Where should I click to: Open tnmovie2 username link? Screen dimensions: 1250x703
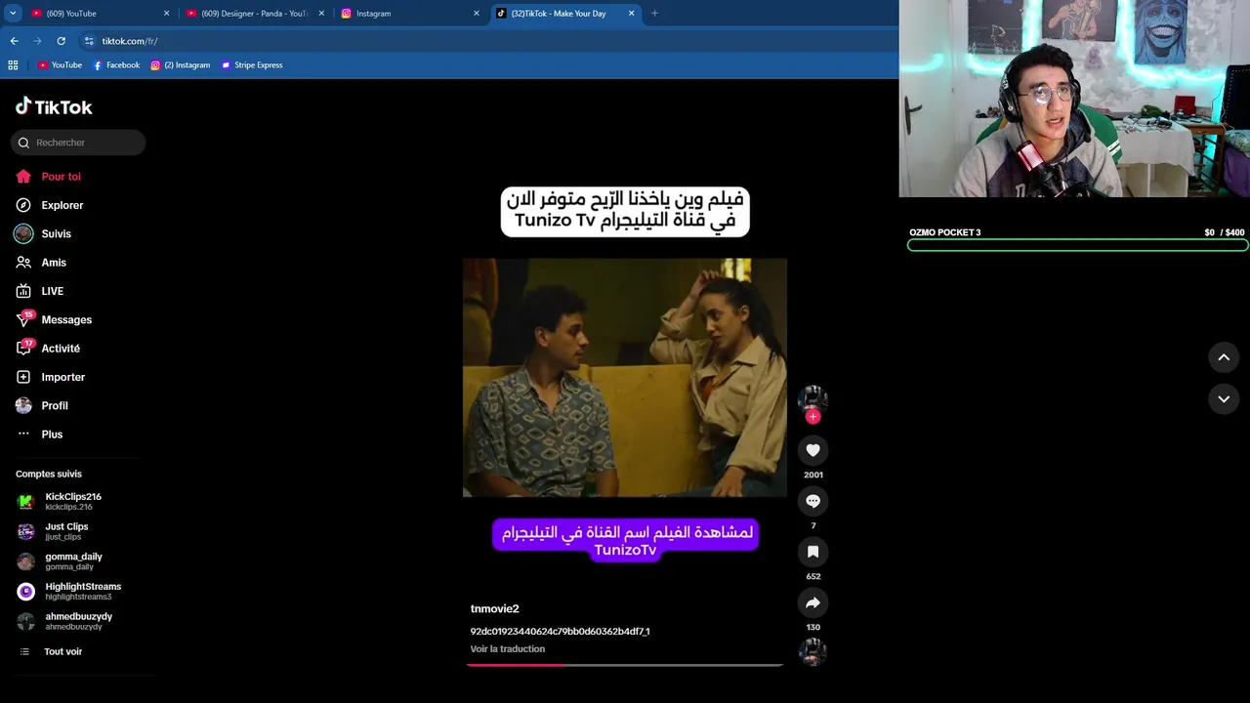pyautogui.click(x=494, y=608)
